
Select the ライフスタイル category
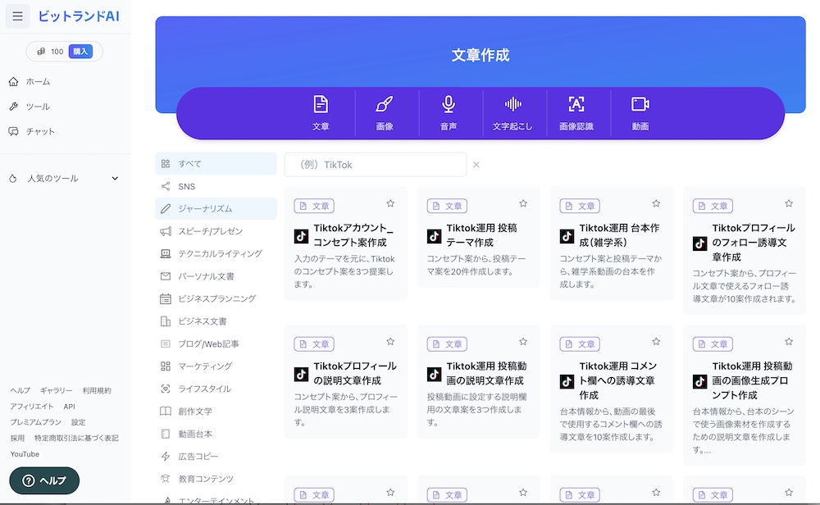pos(216,389)
